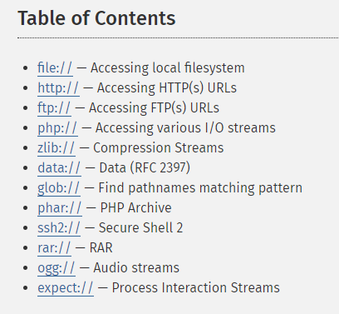This screenshot has height=314, width=339.
Task: Follow the ftp:// link
Action: 54,108
